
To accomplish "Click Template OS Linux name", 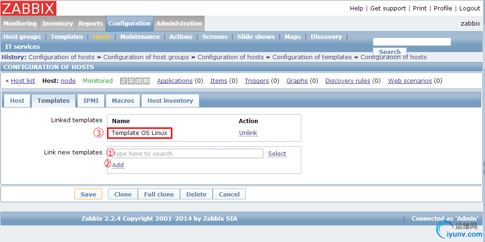I will click(x=140, y=133).
